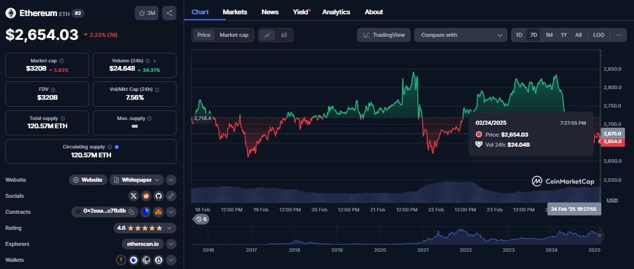Open the Reddit social link
Screen dimensions: 634x269
(x=146, y=196)
